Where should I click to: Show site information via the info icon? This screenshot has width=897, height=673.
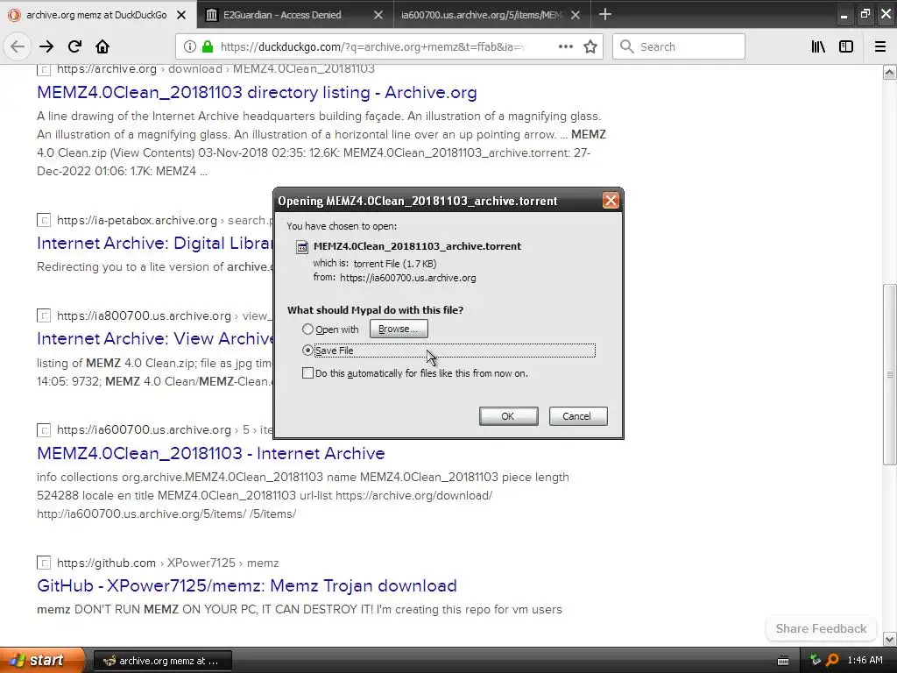coord(190,47)
